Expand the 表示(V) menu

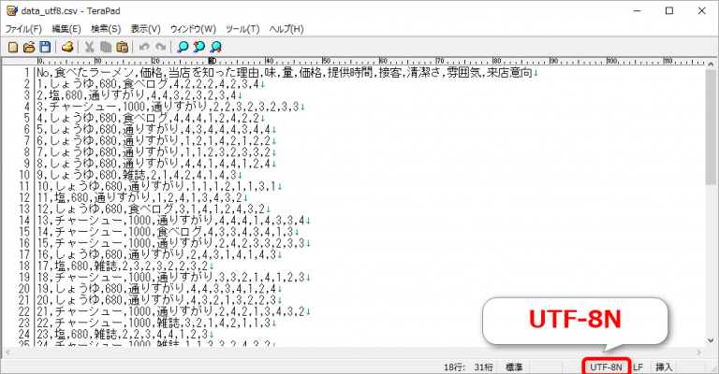tap(145, 29)
